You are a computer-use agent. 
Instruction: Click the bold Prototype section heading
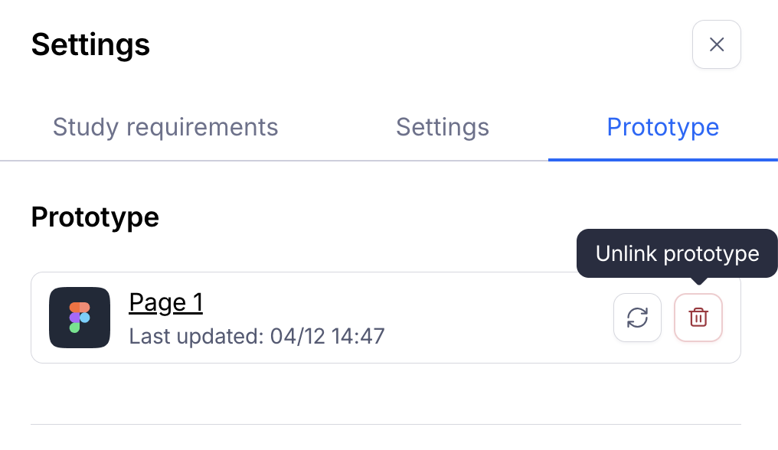coord(95,217)
